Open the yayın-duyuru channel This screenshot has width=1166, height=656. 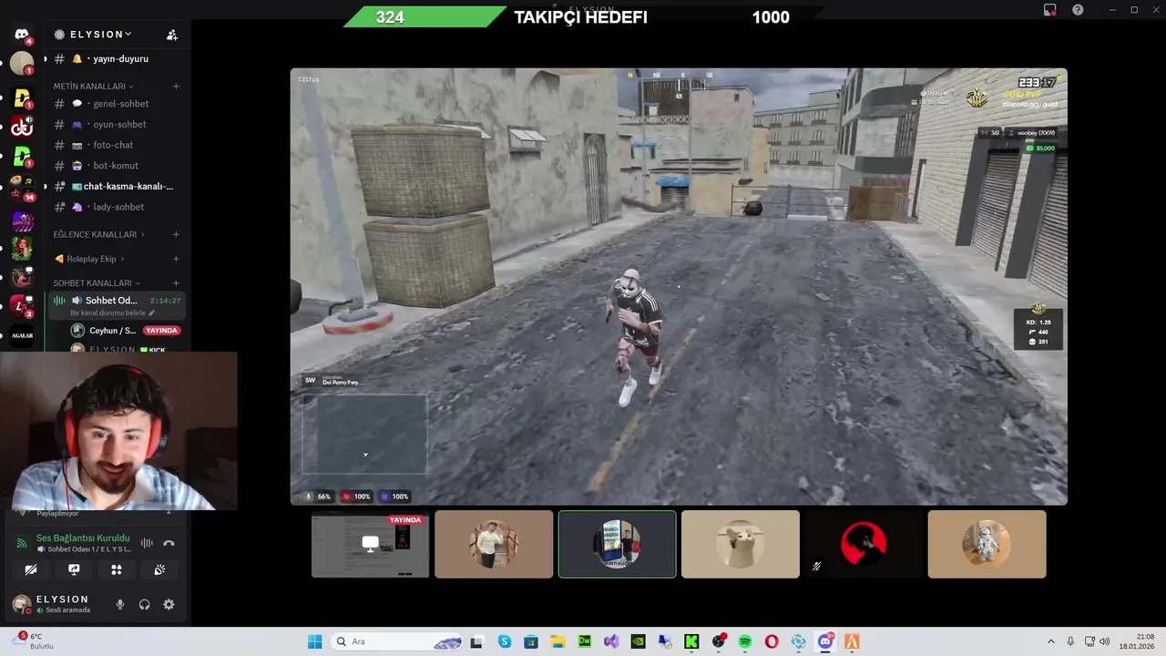117,58
